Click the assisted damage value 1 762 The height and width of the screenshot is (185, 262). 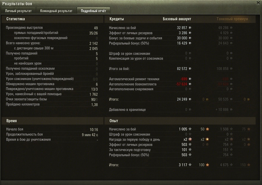[x=94, y=94]
